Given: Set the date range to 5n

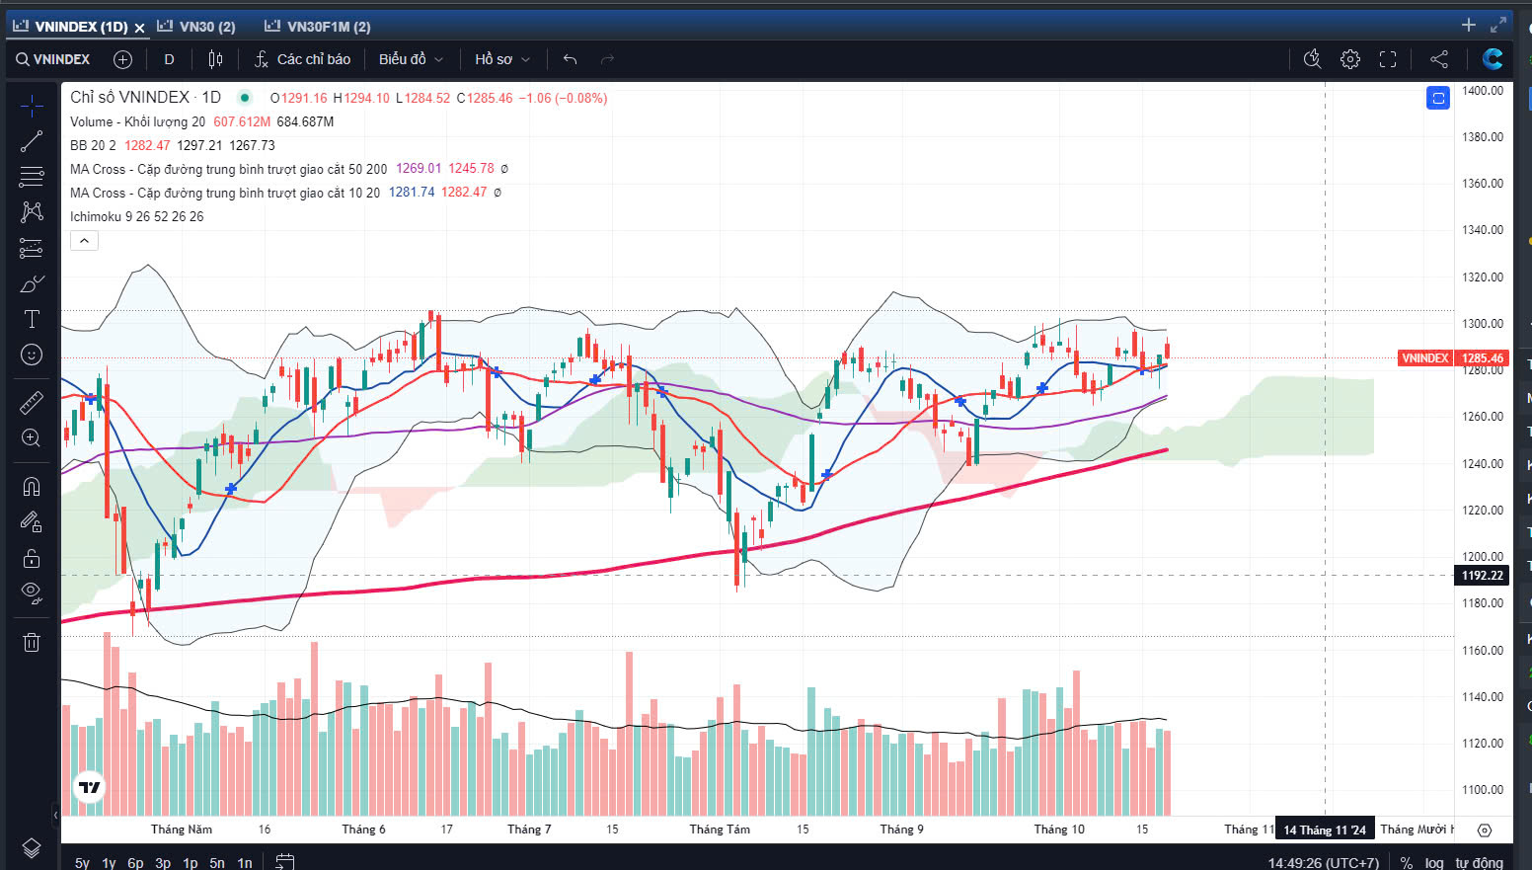Looking at the screenshot, I should coord(217,863).
